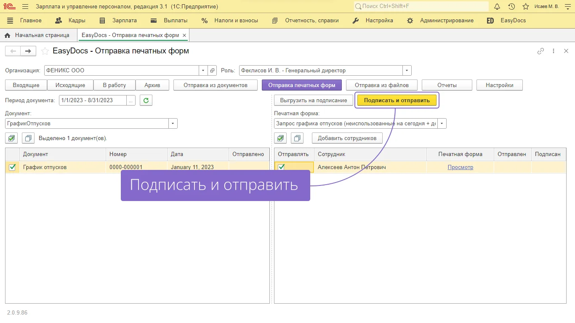Click Добавить сотрудников button

point(347,138)
